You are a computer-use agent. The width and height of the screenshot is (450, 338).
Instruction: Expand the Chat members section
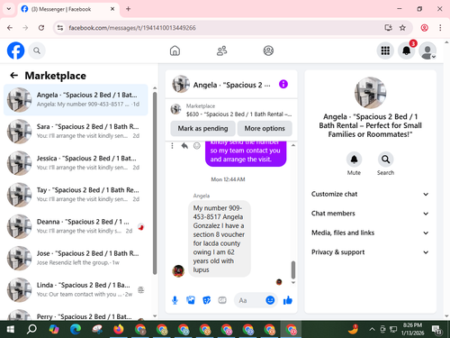[370, 214]
